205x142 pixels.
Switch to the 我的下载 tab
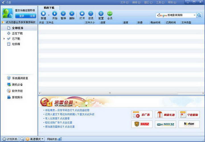49,8
